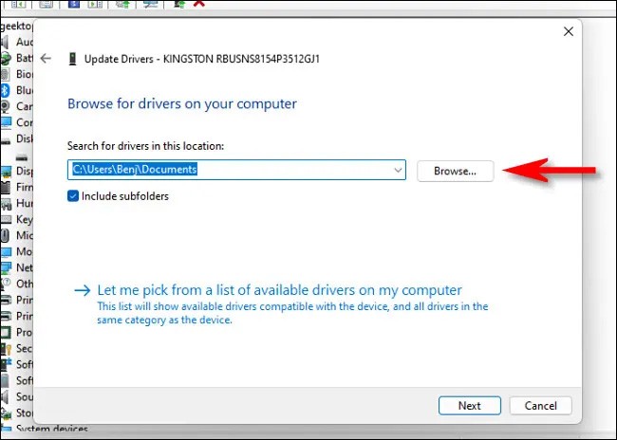Click the Bluetooth category icon in device tree
Image resolution: width=617 pixels, height=440 pixels.
(x=6, y=90)
